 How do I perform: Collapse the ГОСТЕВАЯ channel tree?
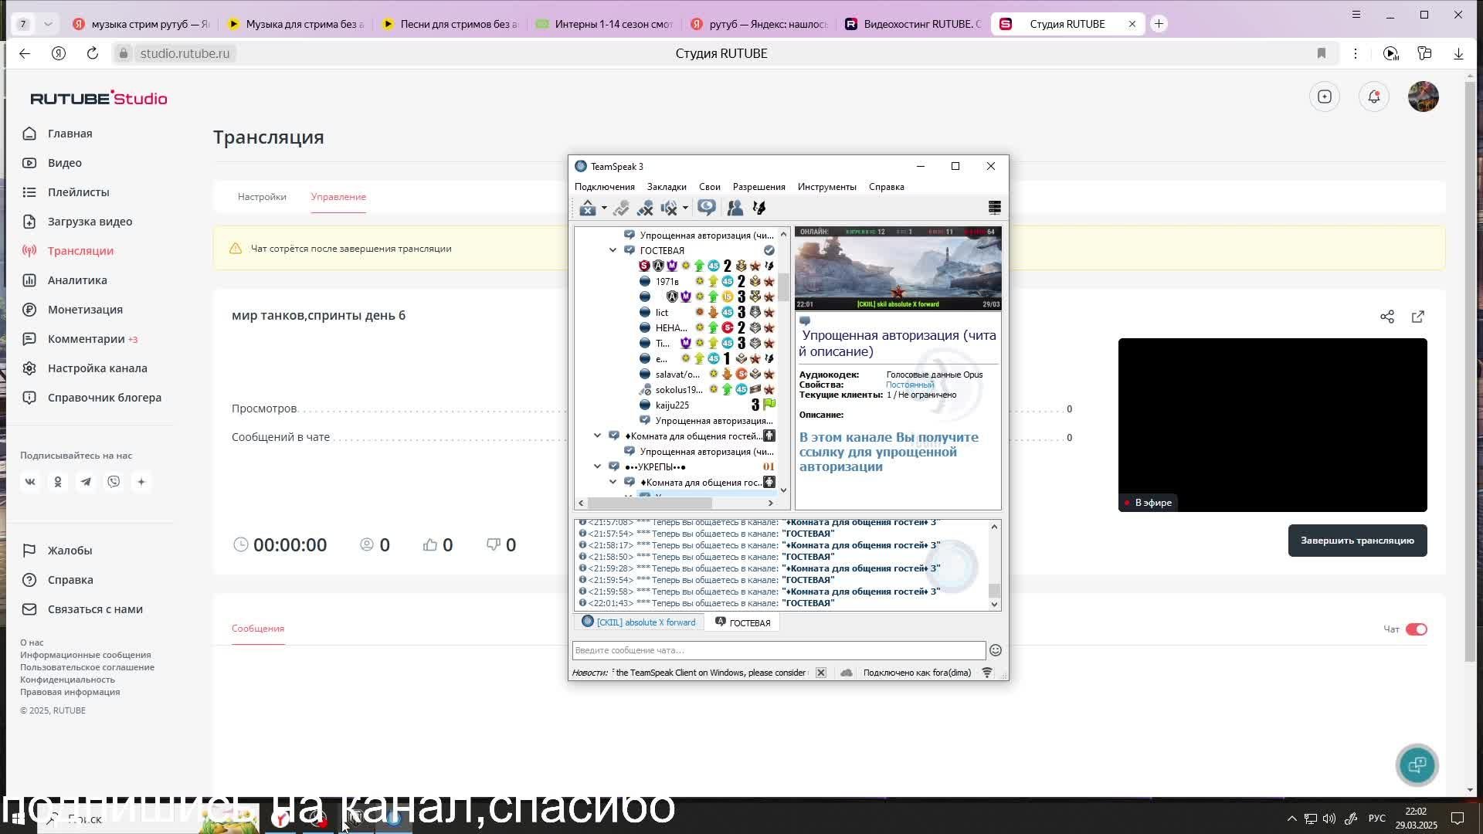(613, 250)
